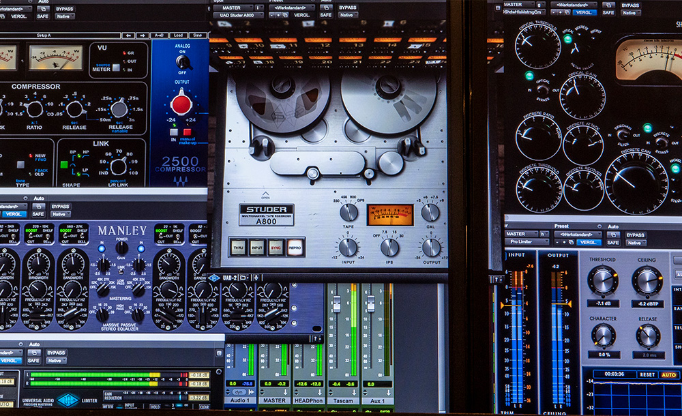Viewport: 682px width, 416px height.
Task: Click the Aux 1 track volume fader
Action: 370,303
